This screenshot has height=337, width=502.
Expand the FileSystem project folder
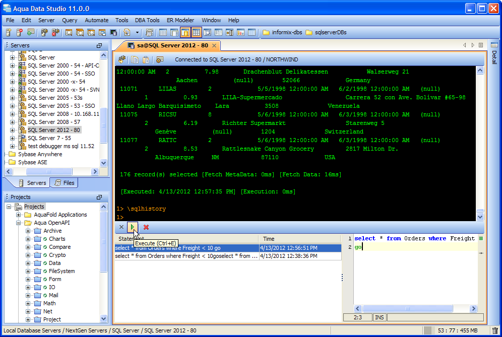click(28, 271)
